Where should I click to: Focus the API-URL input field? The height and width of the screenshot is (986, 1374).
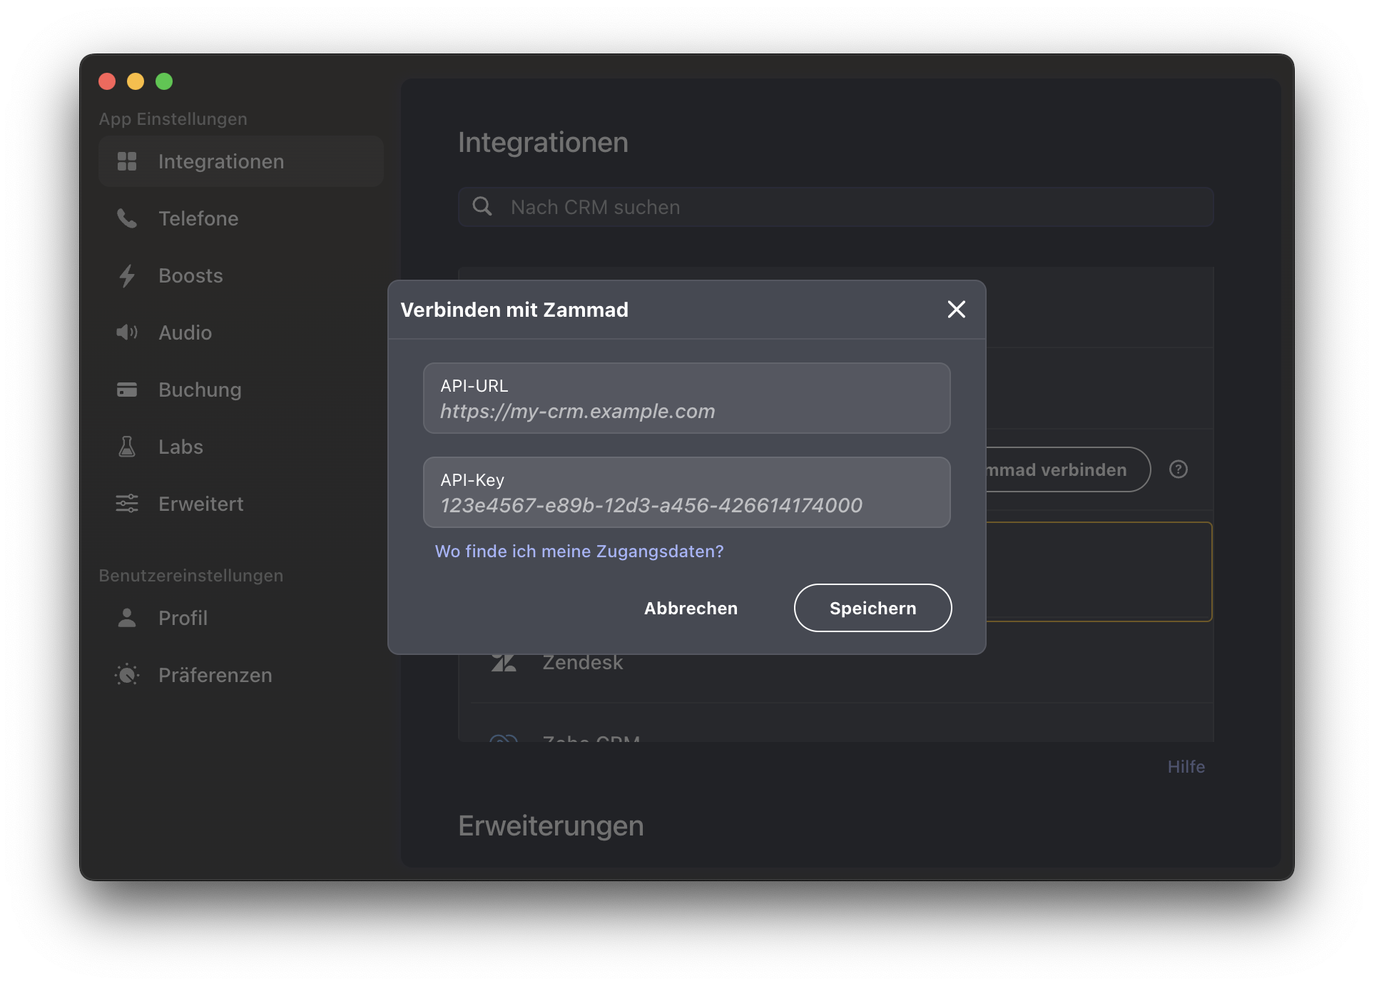(x=687, y=398)
